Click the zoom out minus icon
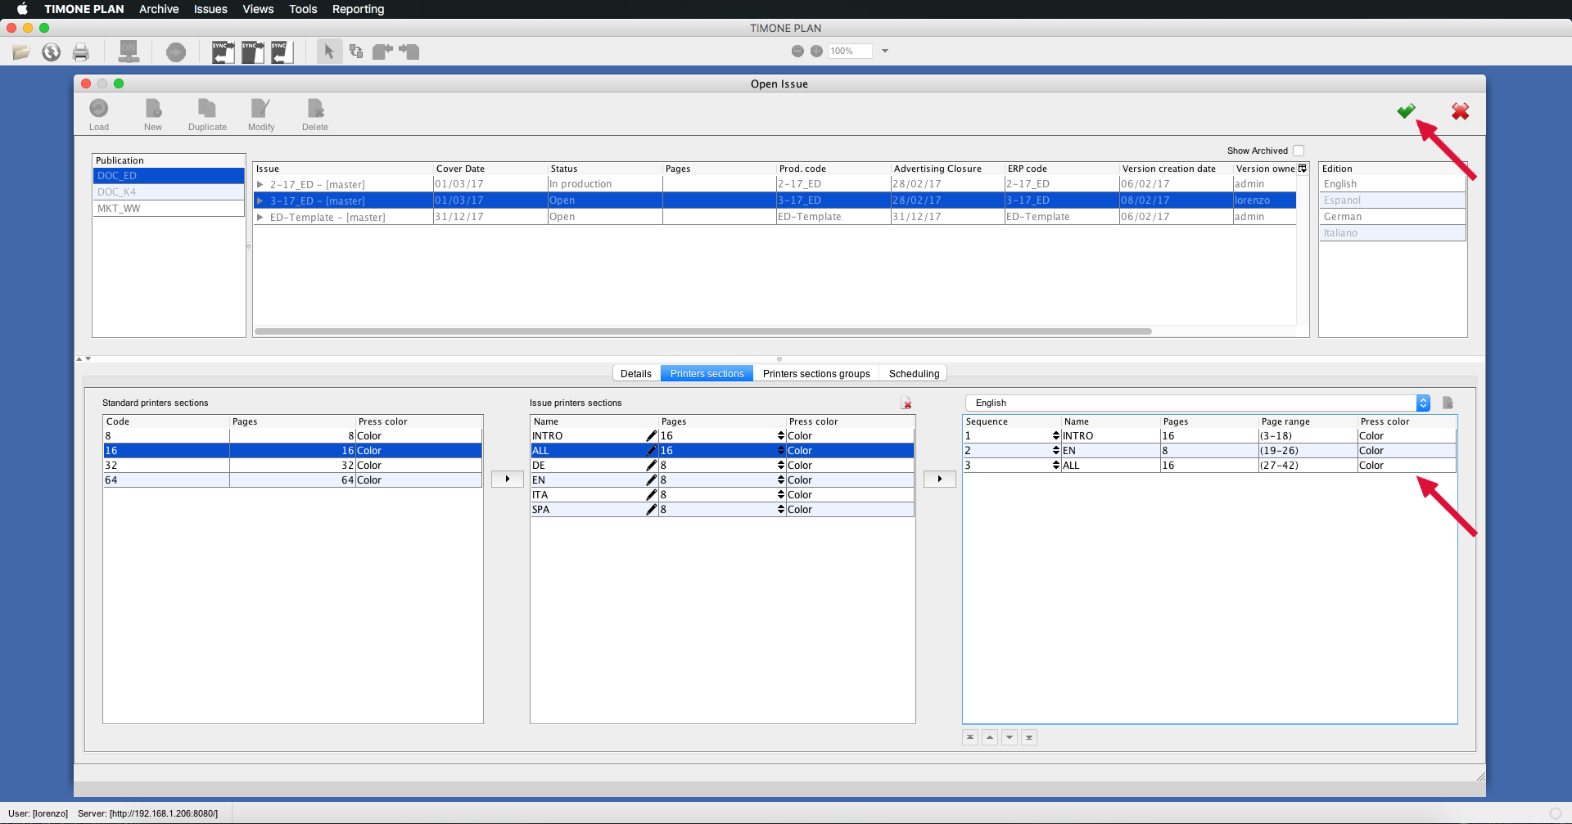This screenshot has width=1572, height=824. pyautogui.click(x=797, y=51)
